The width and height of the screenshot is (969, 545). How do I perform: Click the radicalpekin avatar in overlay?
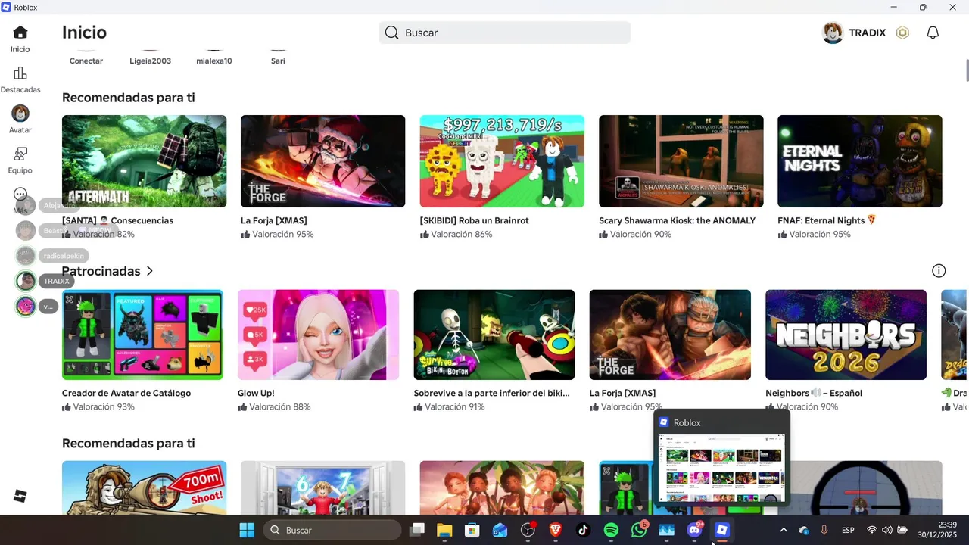tap(26, 256)
